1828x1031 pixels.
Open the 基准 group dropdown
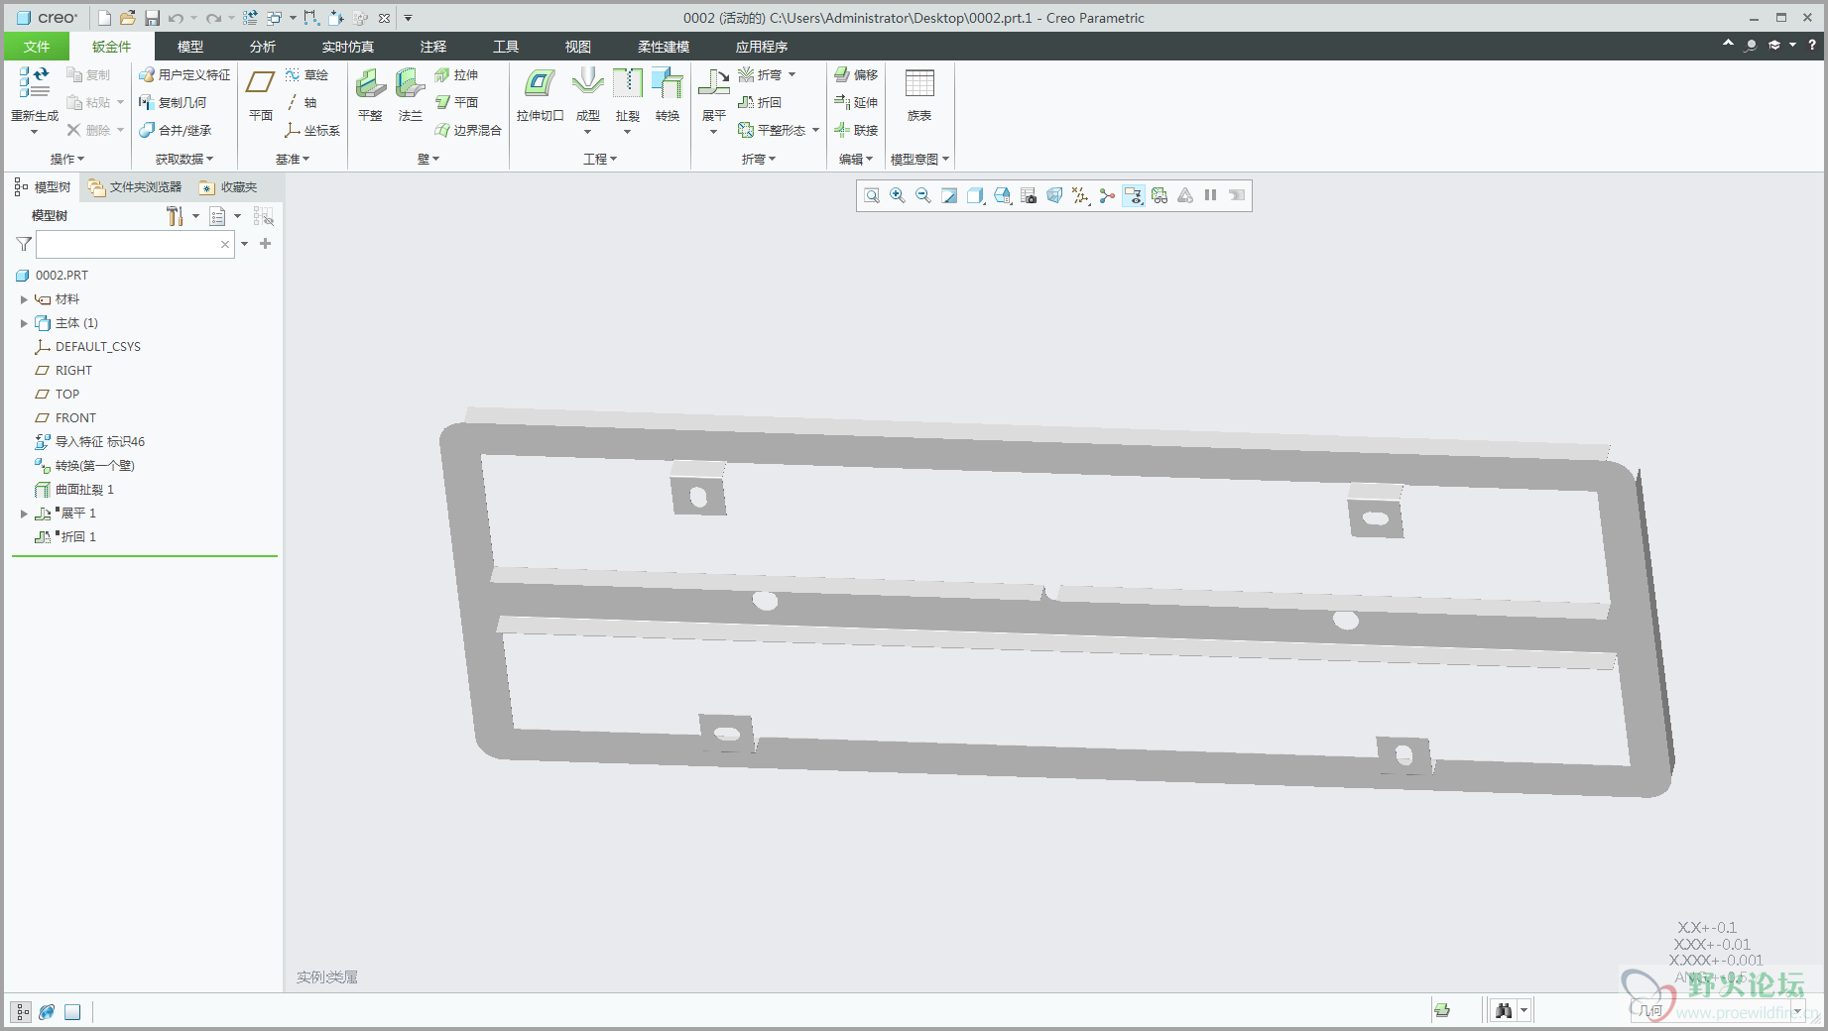coord(293,159)
